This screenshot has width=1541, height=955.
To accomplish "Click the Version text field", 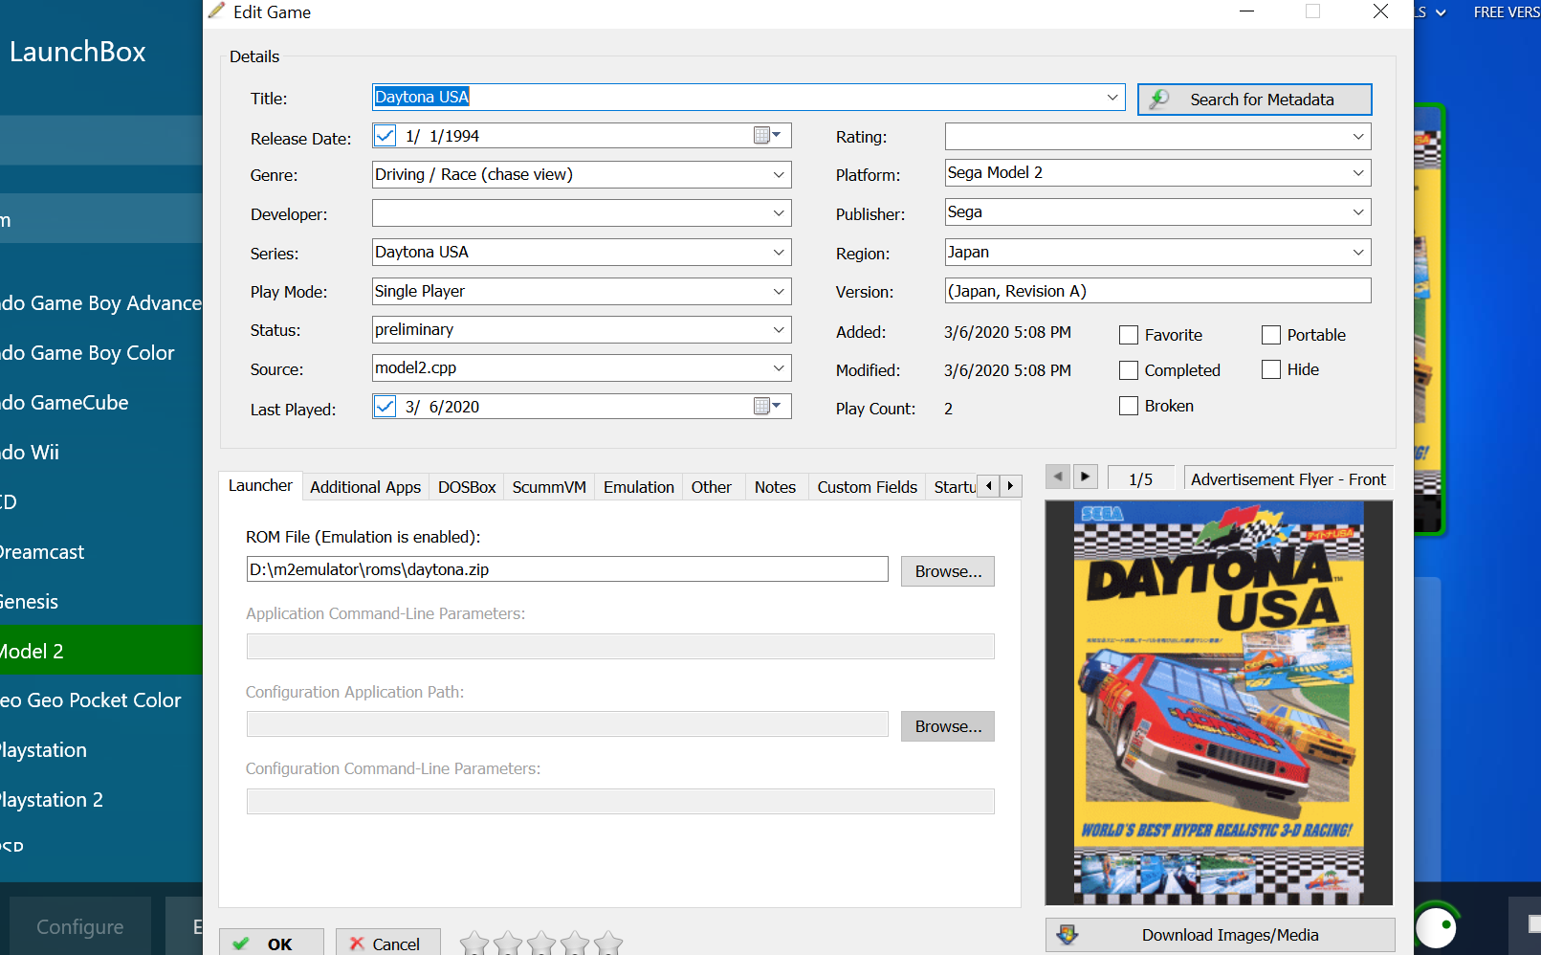I will [1158, 291].
